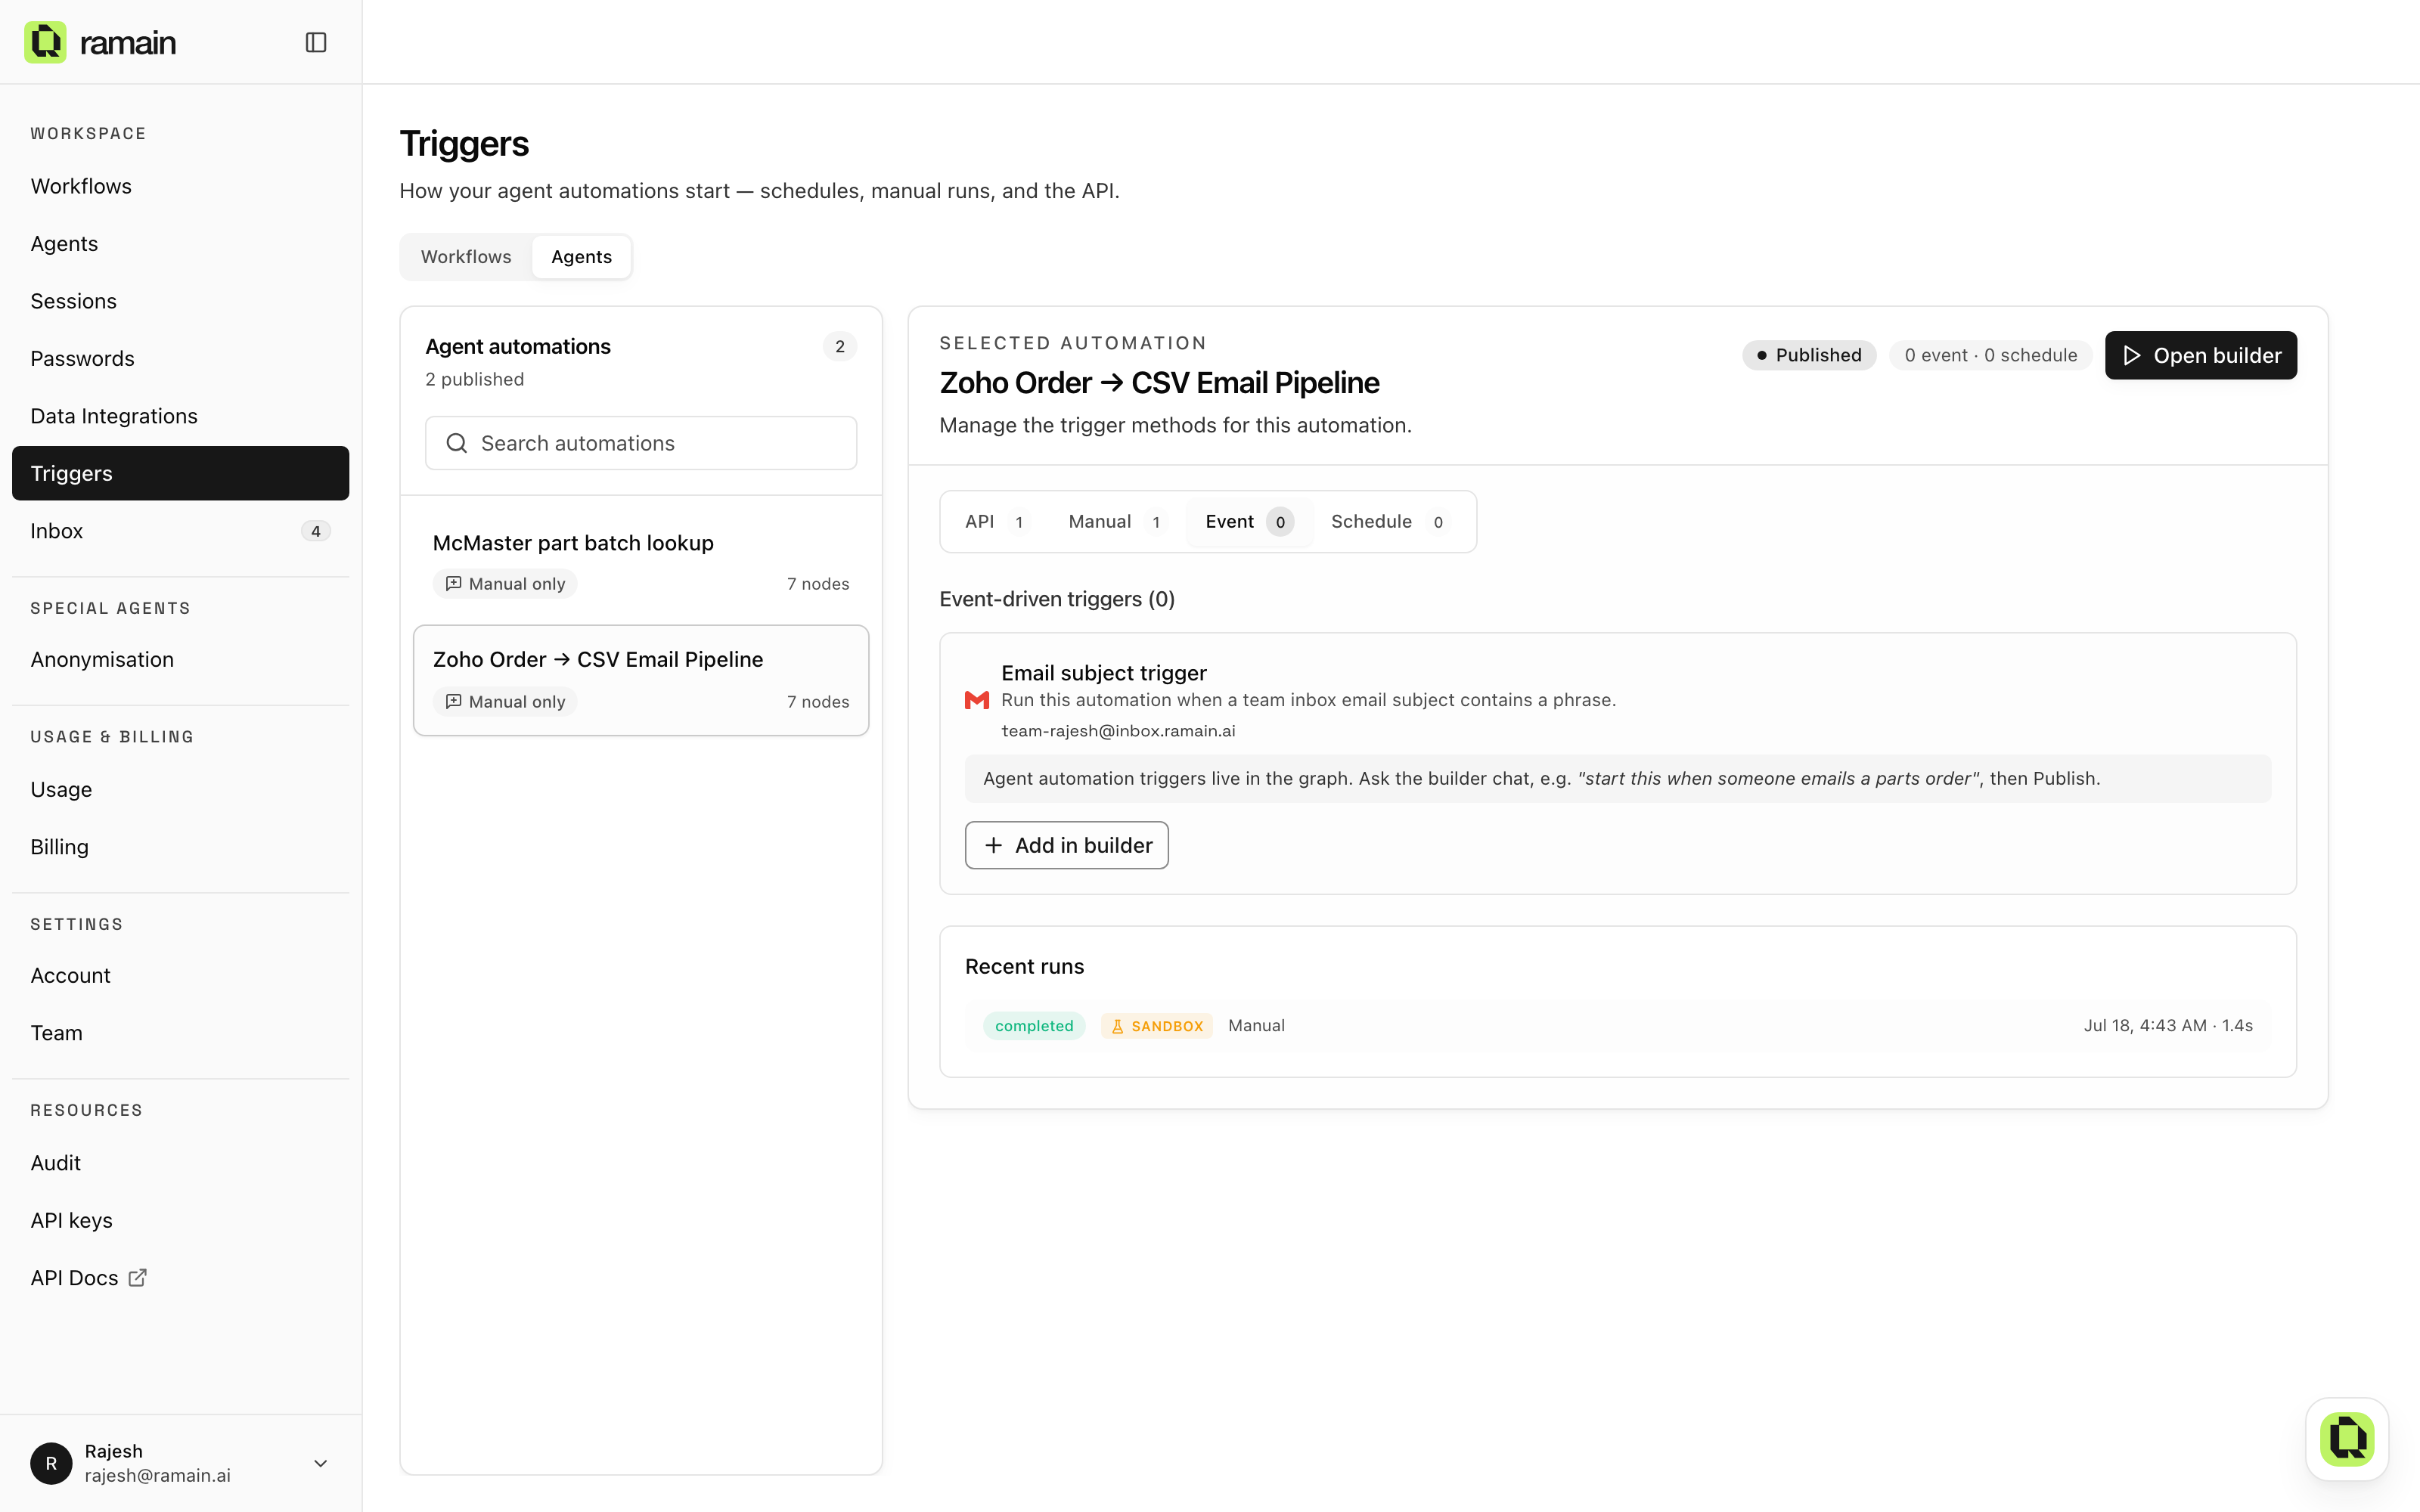Image resolution: width=2420 pixels, height=1512 pixels.
Task: Click rajesh@ramain.ai in the account footer
Action: pos(158,1475)
